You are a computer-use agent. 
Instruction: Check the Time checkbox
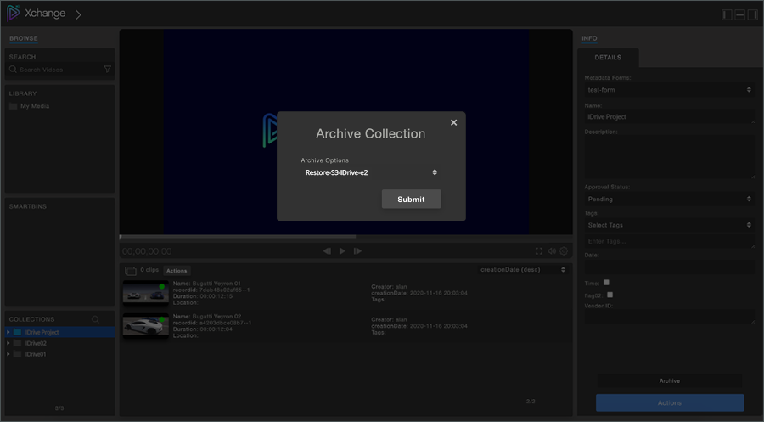tap(606, 283)
